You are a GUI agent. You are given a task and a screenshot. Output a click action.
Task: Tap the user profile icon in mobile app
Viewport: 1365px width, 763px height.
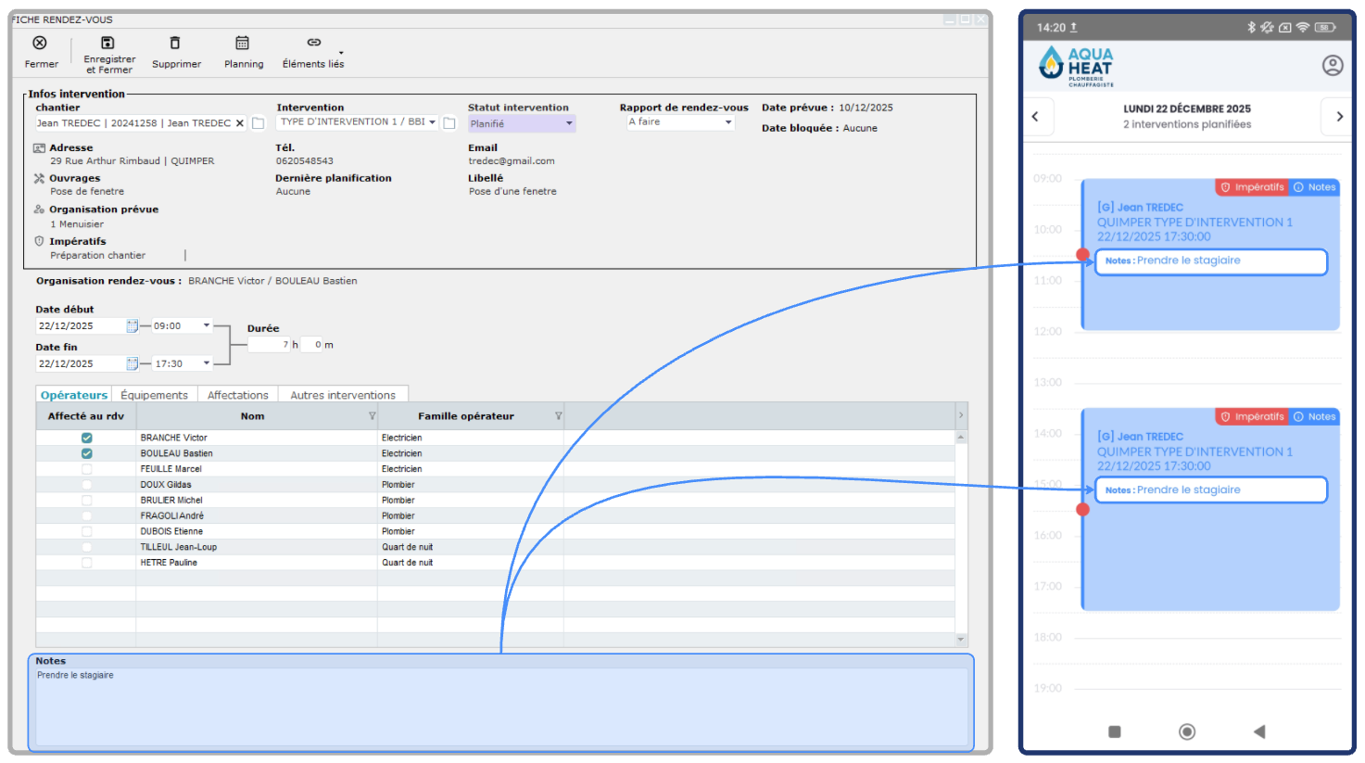[1332, 65]
